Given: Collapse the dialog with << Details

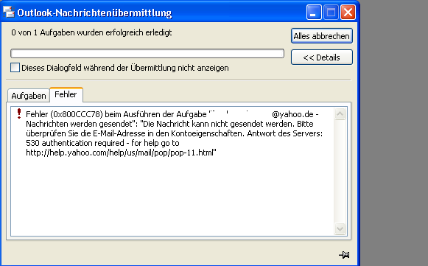Looking at the screenshot, I should 321,57.
